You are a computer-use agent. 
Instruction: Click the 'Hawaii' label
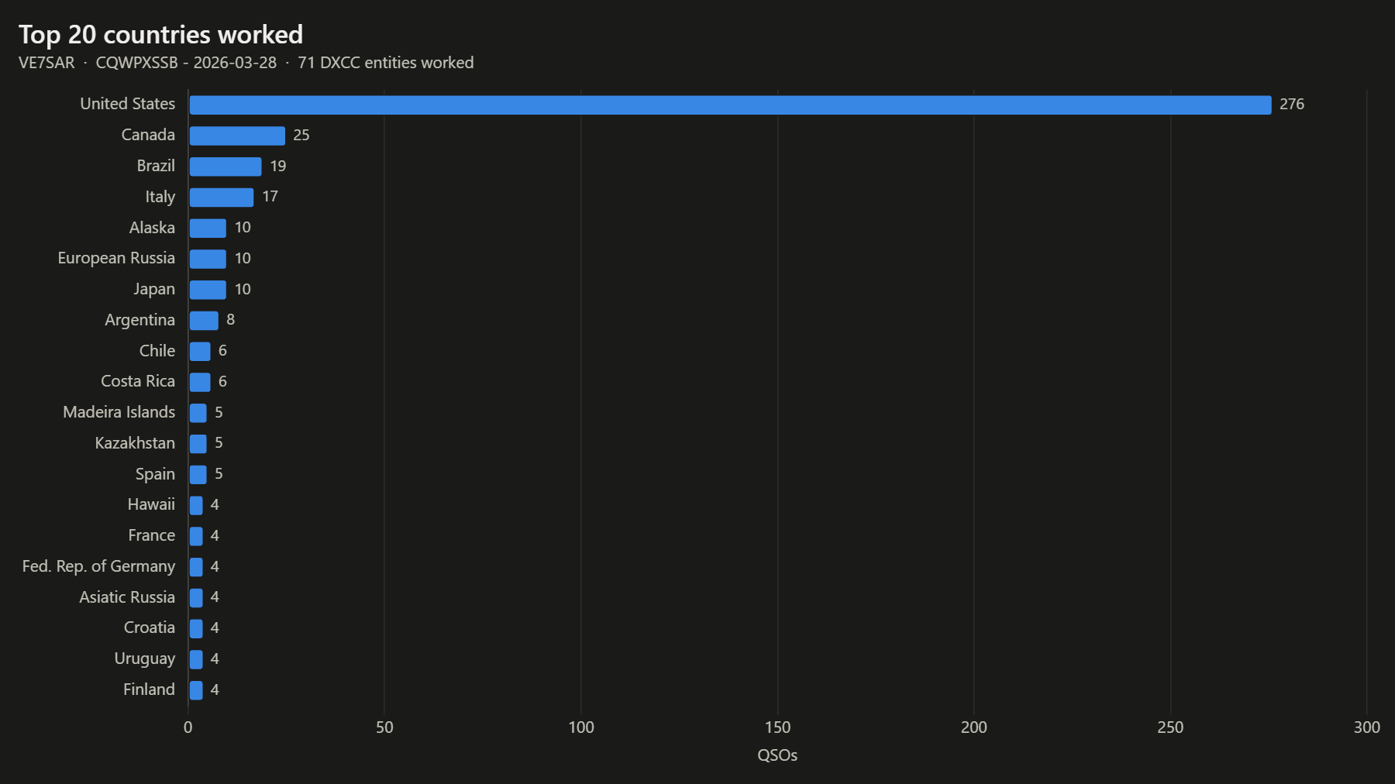coord(151,504)
